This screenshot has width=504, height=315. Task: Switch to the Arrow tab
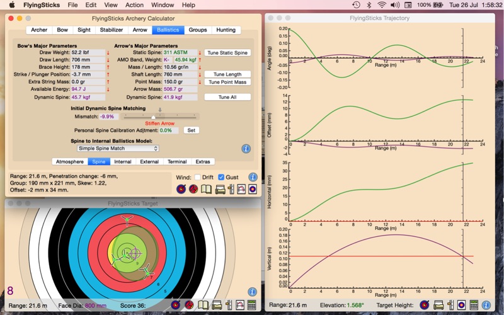pos(140,30)
